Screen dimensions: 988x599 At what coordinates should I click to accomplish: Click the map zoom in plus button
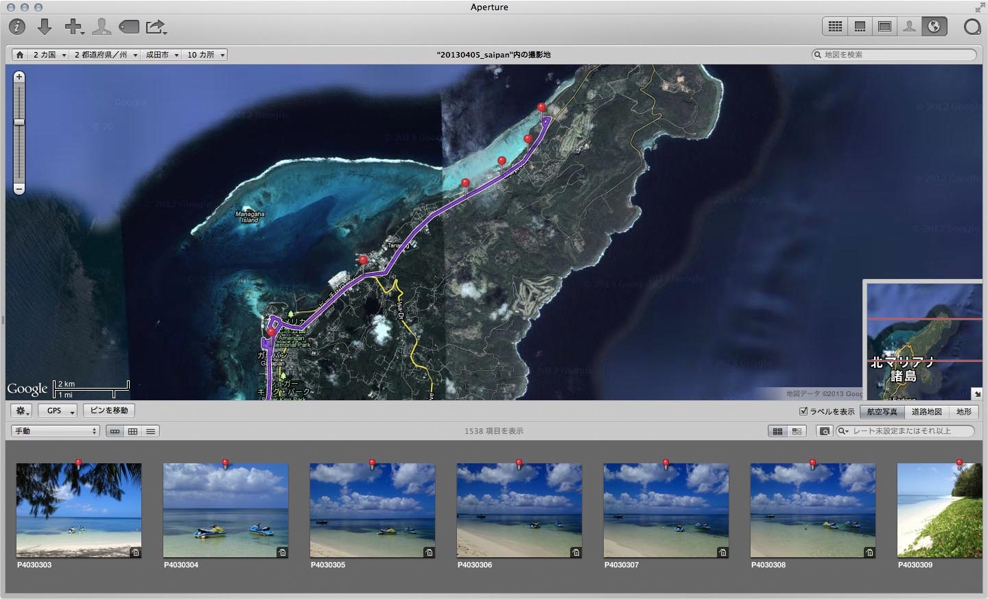pyautogui.click(x=19, y=77)
